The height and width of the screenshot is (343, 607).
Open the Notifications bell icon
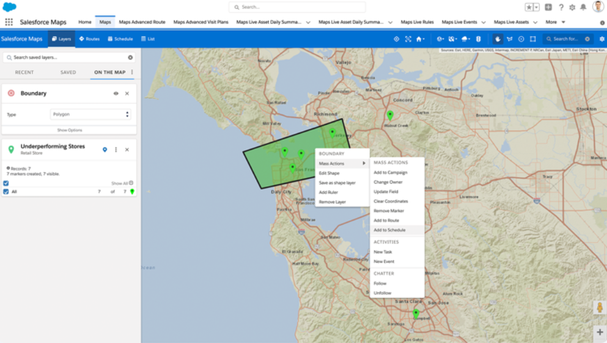pos(583,7)
